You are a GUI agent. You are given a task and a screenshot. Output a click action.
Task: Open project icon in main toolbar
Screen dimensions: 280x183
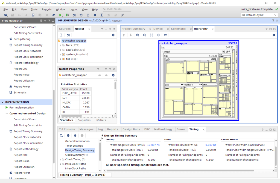tap(5, 15)
